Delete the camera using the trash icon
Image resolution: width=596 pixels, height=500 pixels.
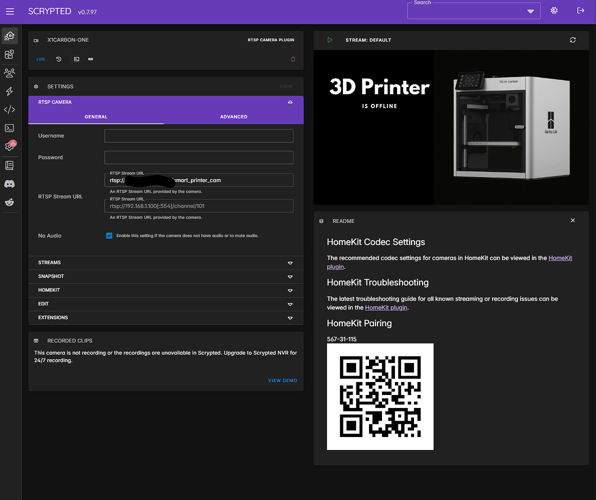click(293, 59)
